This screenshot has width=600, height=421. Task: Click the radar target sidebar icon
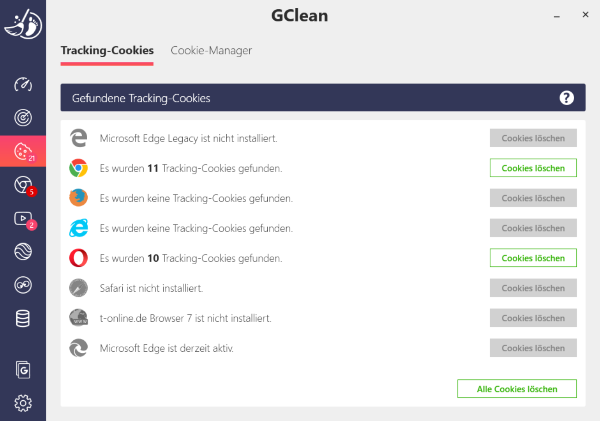(x=23, y=118)
